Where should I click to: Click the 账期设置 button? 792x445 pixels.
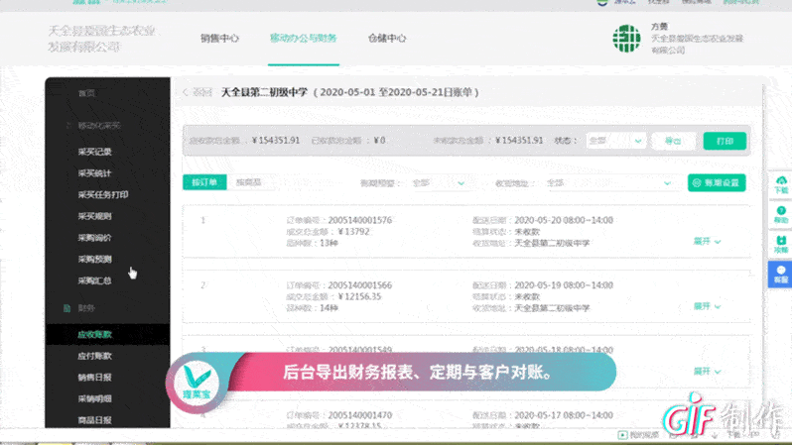[717, 182]
